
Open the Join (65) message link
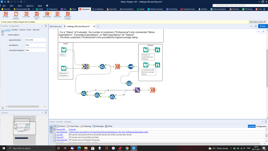point(60,135)
